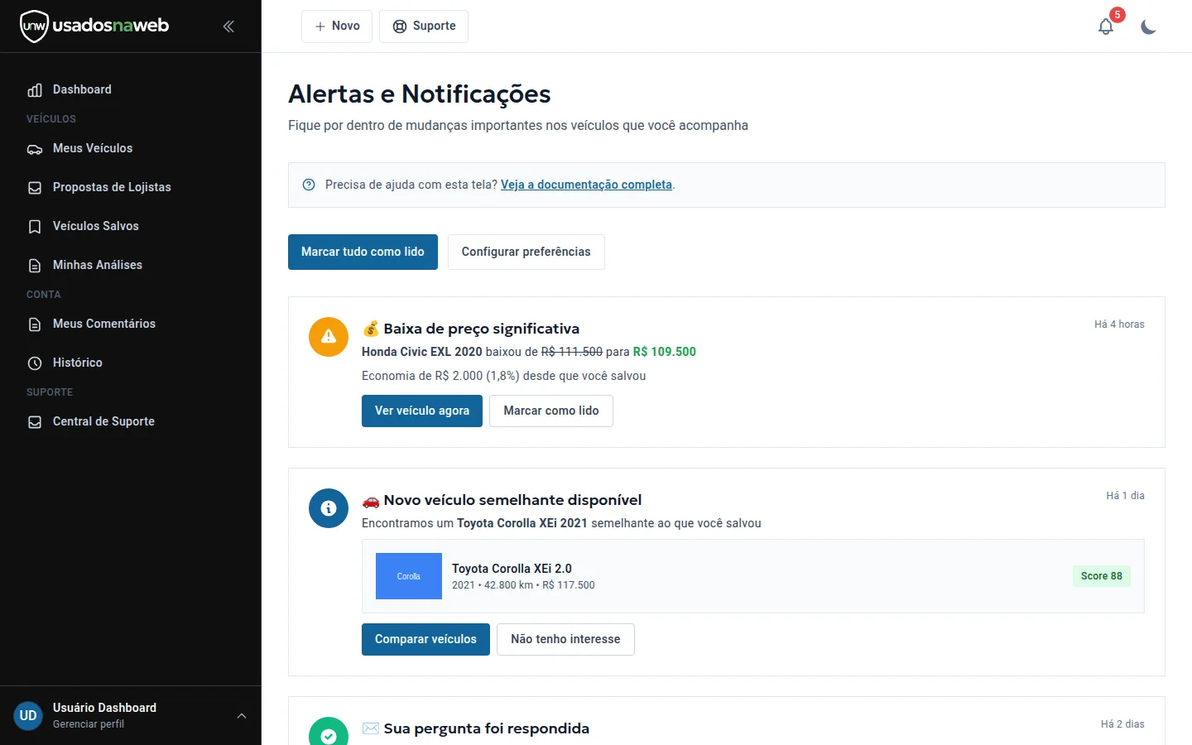This screenshot has width=1192, height=745.
Task: Click the Dashboard chart icon in sidebar
Action: 35,90
